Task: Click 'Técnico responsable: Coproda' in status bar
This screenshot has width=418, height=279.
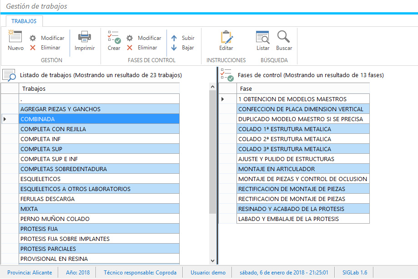Action: (140, 273)
